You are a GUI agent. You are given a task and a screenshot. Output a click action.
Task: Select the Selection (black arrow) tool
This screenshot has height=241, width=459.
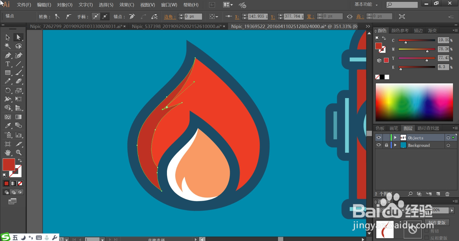(8, 37)
